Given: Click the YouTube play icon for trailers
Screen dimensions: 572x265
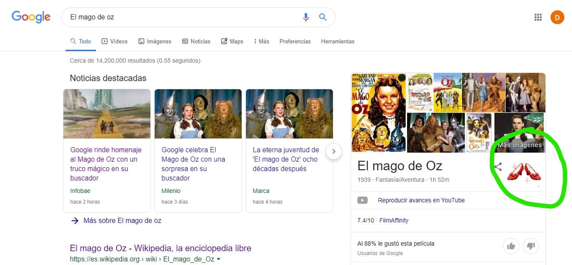Looking at the screenshot, I should tap(362, 200).
